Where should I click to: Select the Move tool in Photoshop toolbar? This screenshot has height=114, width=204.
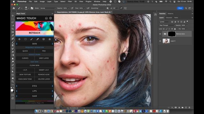pyautogui.click(x=13, y=16)
